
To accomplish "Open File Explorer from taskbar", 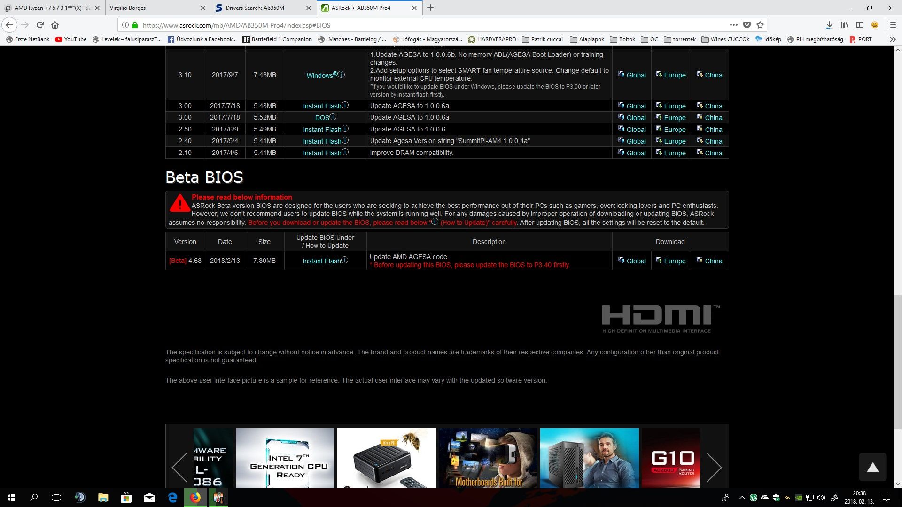I will [x=103, y=498].
